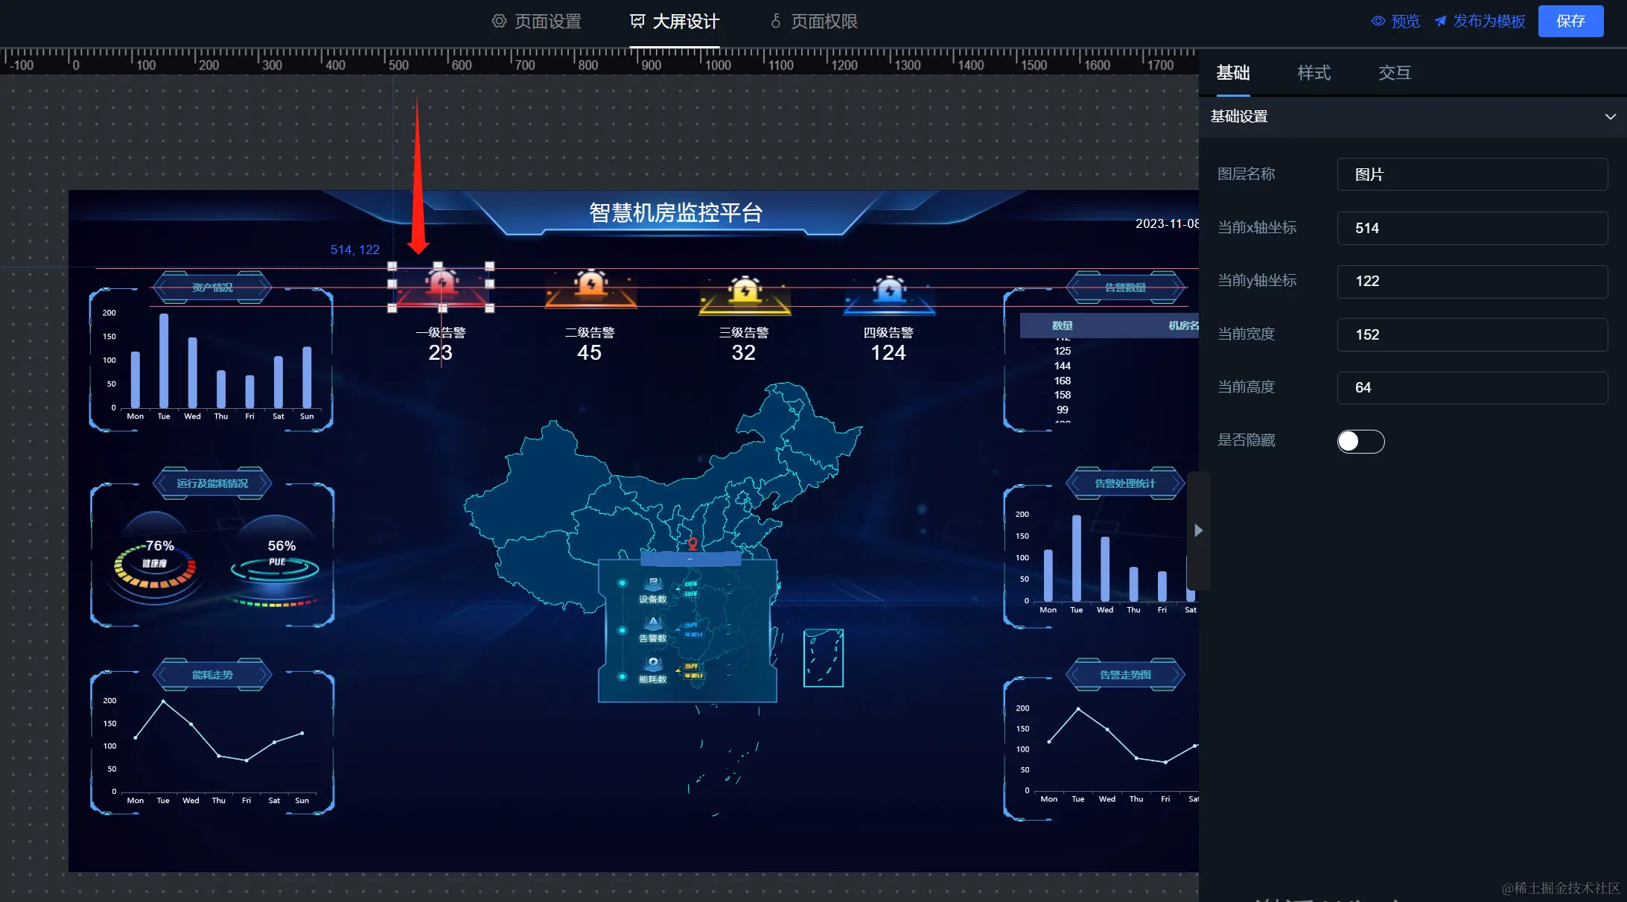Switch to the 样式 tab
The image size is (1627, 902).
point(1314,73)
